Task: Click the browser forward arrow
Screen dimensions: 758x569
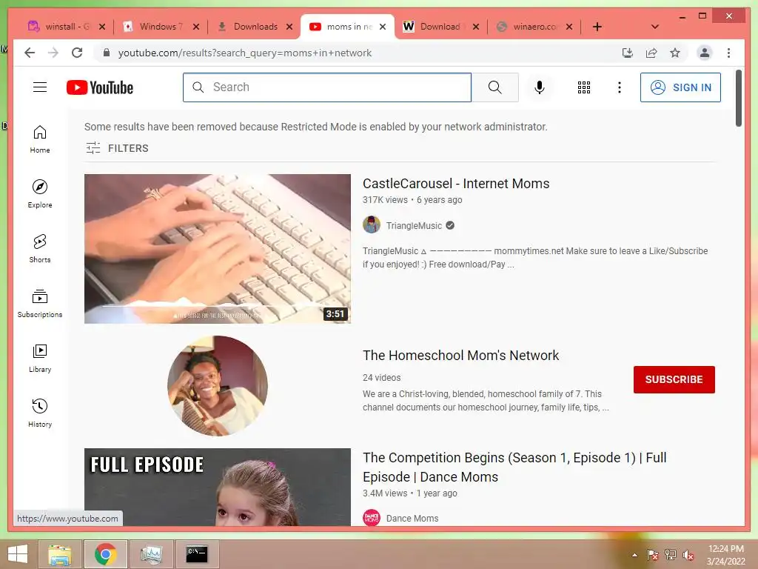Action: click(53, 53)
